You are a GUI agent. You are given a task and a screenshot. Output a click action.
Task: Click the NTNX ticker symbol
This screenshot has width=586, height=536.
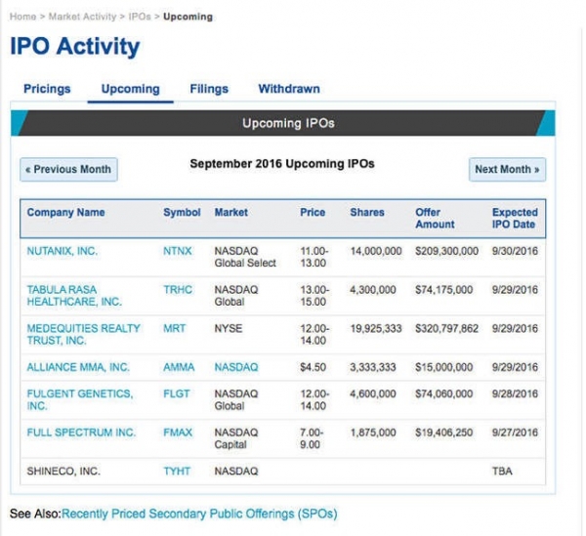(x=179, y=251)
